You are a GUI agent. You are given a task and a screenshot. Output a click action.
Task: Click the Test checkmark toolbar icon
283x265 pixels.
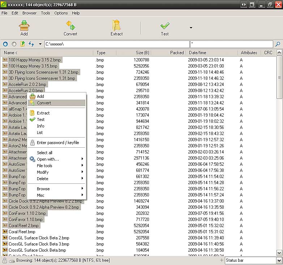[165, 26]
